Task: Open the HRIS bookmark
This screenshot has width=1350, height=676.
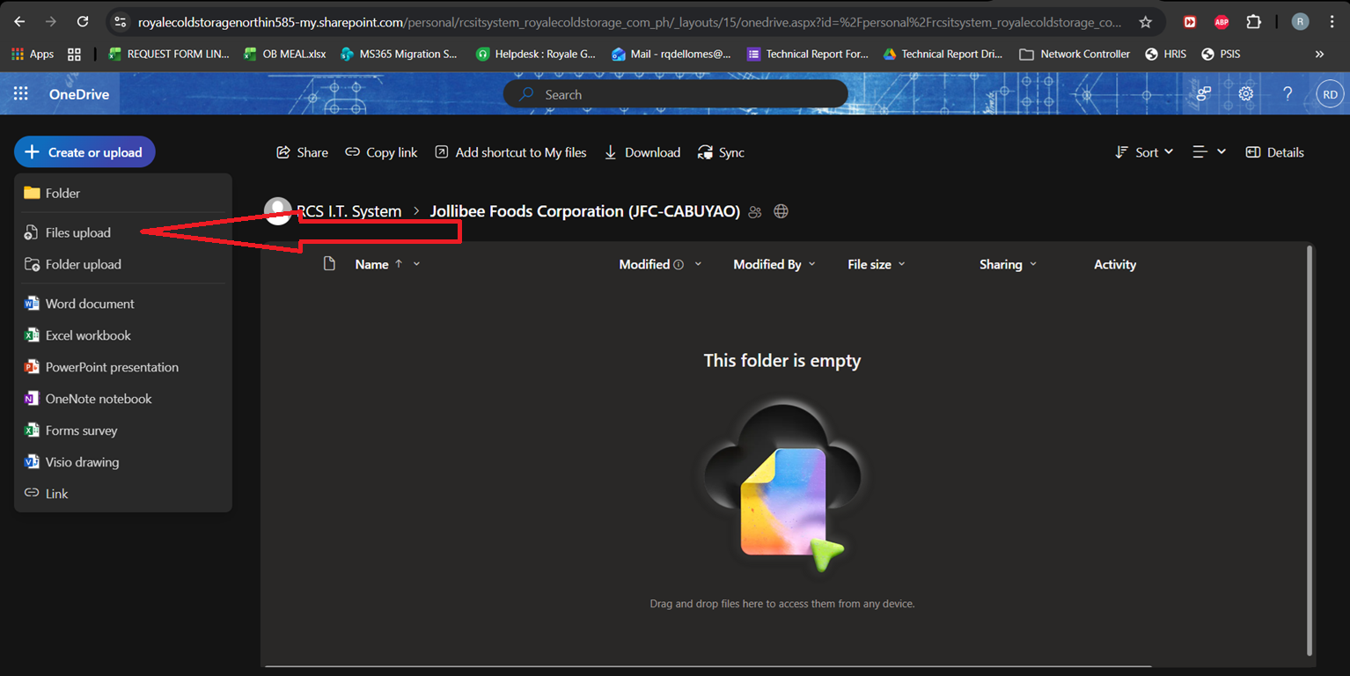Action: pyautogui.click(x=1165, y=54)
